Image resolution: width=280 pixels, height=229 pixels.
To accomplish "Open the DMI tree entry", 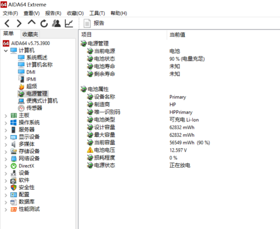I will coord(31,72).
